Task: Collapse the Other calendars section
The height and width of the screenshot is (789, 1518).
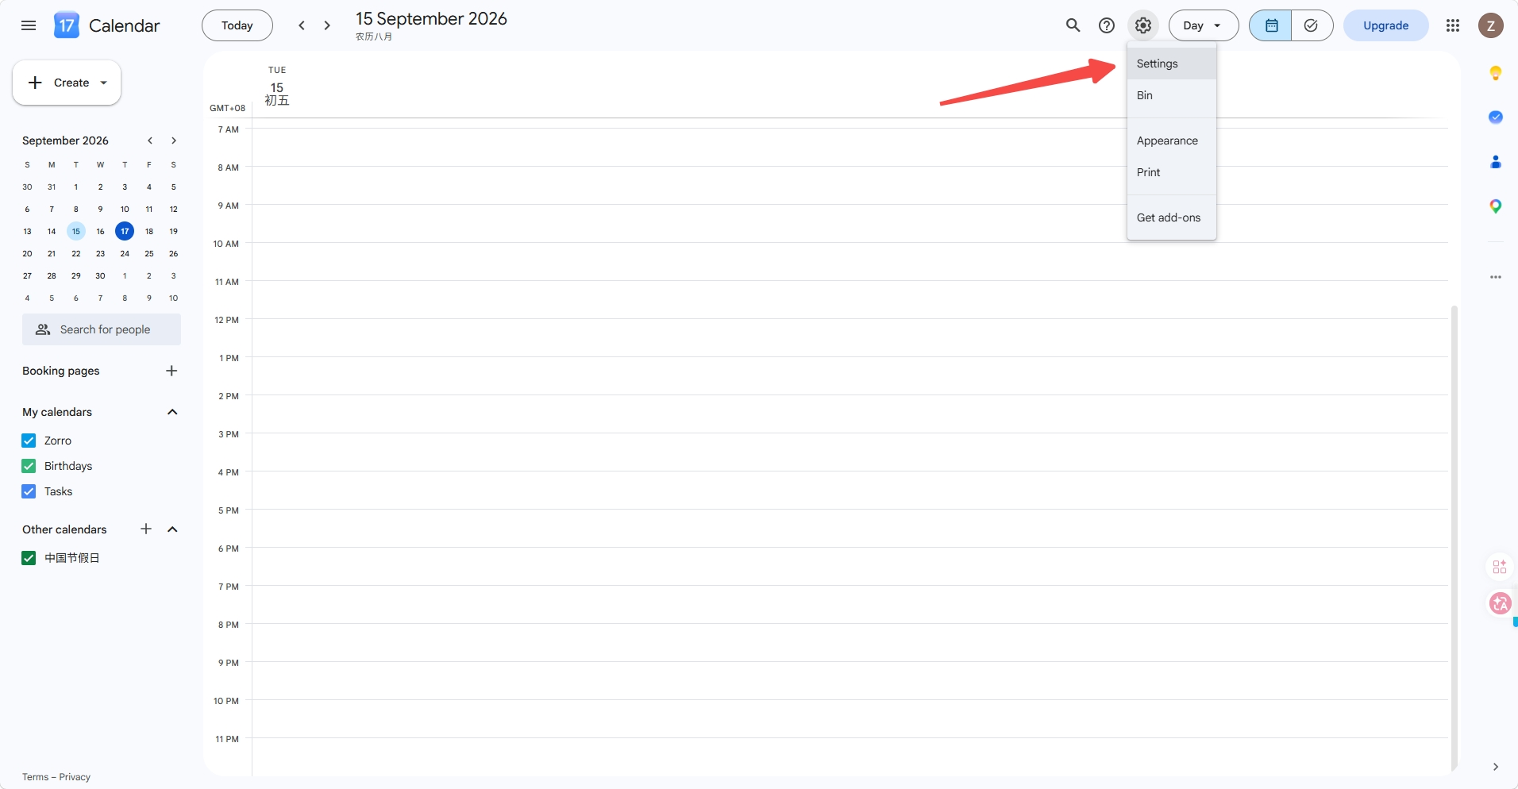Action: [x=172, y=529]
